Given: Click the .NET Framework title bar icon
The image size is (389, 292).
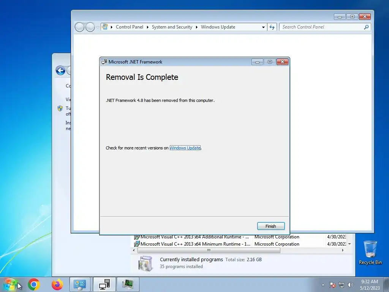Looking at the screenshot, I should (x=104, y=62).
